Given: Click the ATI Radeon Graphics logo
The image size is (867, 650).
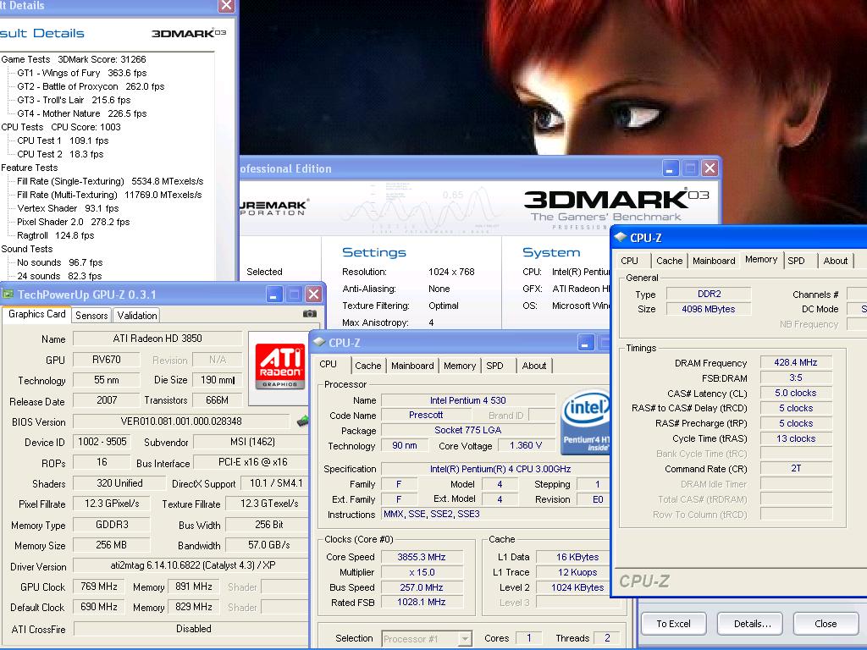Looking at the screenshot, I should click(x=279, y=366).
